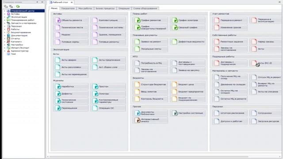
Task: Open the Контроль бюджета tile
Action: (x=150, y=99)
